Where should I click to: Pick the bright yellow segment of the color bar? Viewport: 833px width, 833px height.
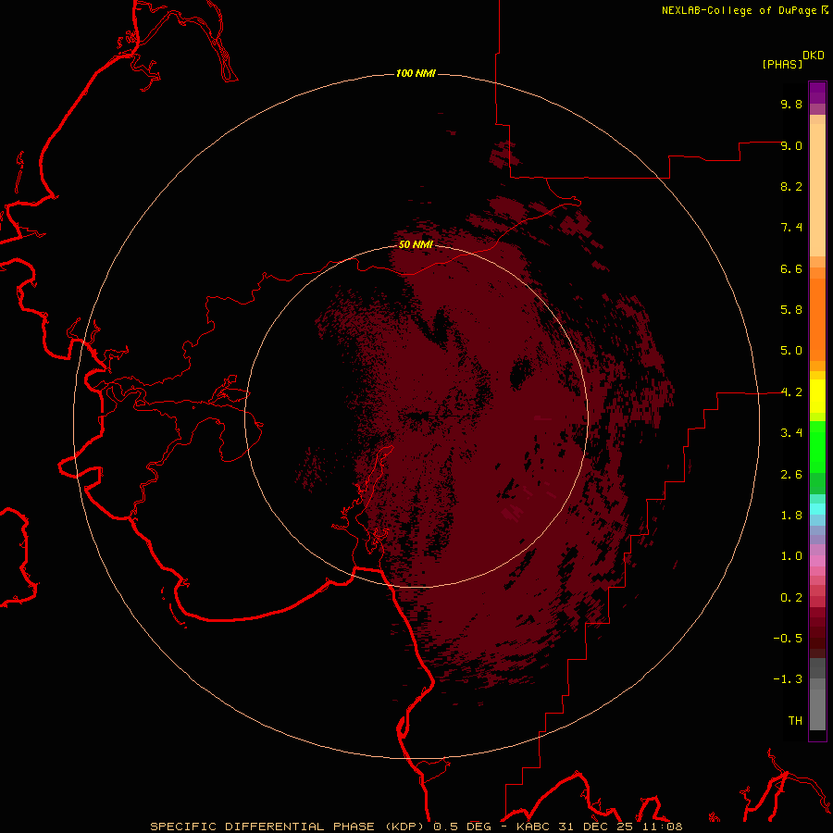coord(817,396)
